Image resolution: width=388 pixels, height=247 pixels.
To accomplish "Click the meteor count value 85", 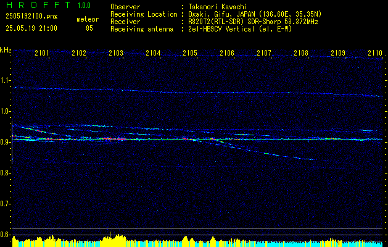I will tap(89, 28).
